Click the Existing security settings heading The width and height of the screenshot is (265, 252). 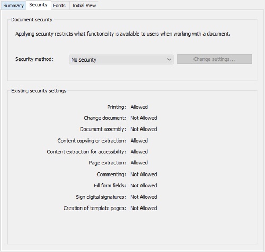(39, 91)
